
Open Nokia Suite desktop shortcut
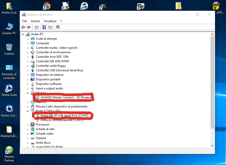[9, 90]
